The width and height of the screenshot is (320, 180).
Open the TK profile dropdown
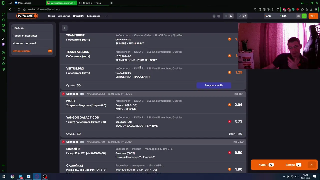313,16
